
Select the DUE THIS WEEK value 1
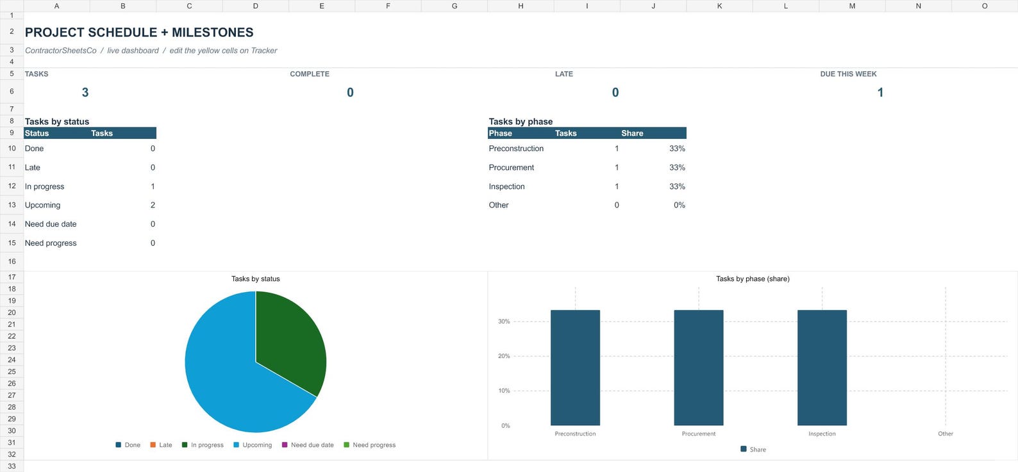click(880, 92)
